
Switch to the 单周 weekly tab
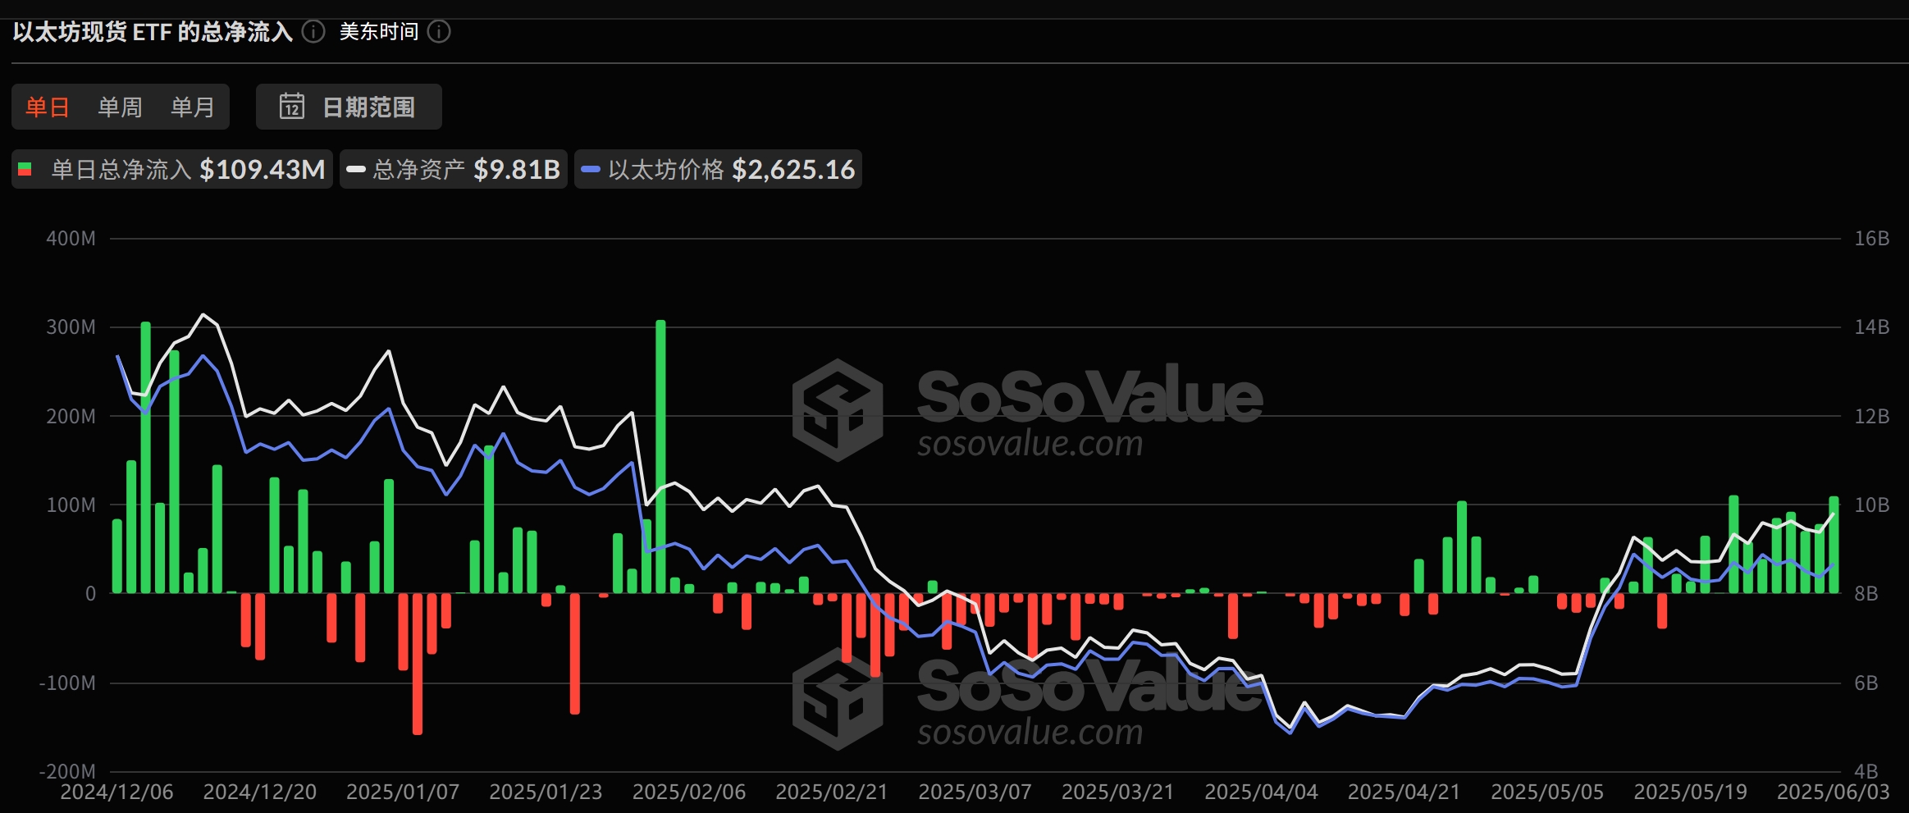click(120, 107)
